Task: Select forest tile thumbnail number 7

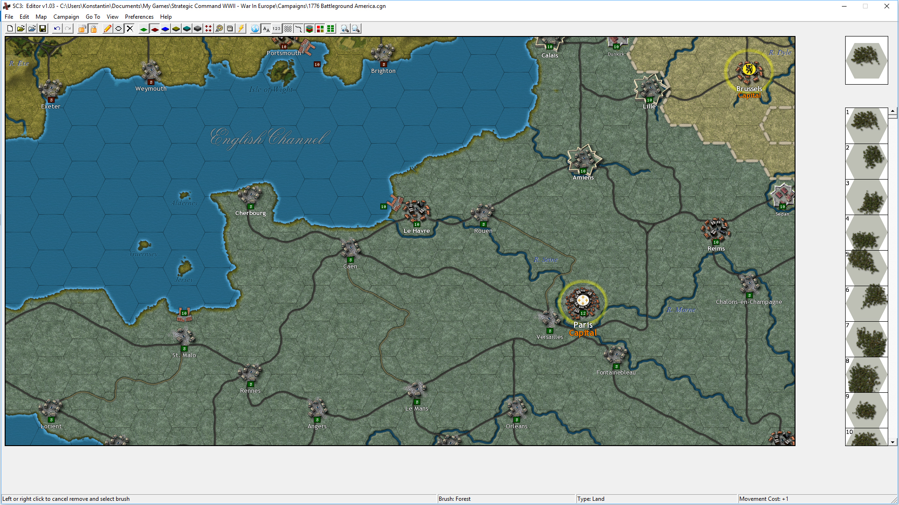Action: (x=866, y=339)
